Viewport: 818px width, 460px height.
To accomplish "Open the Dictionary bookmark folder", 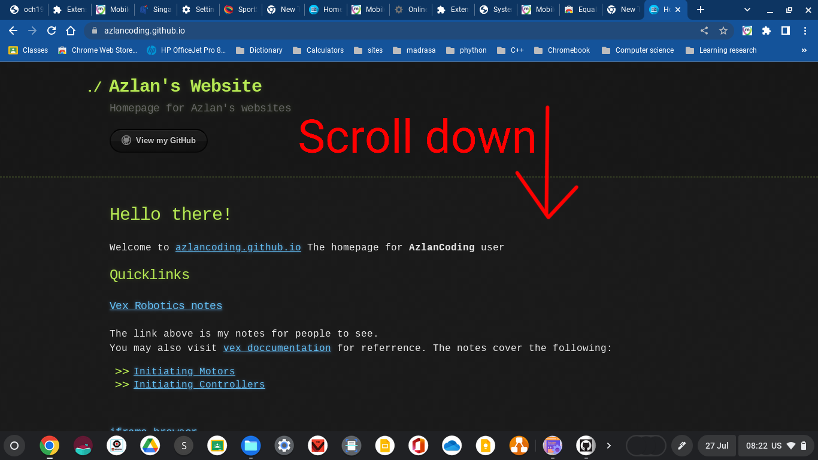I will click(259, 50).
